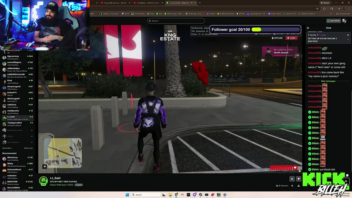Open the Kick profile avatar menu
Viewport: 352px width, 198px height.
pyautogui.click(x=344, y=21)
